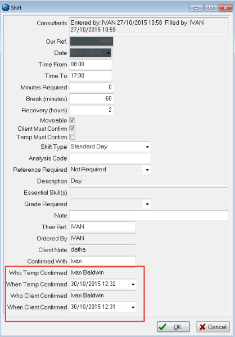Click the Note text field
Viewport: 235px width, 337px height.
click(149, 216)
